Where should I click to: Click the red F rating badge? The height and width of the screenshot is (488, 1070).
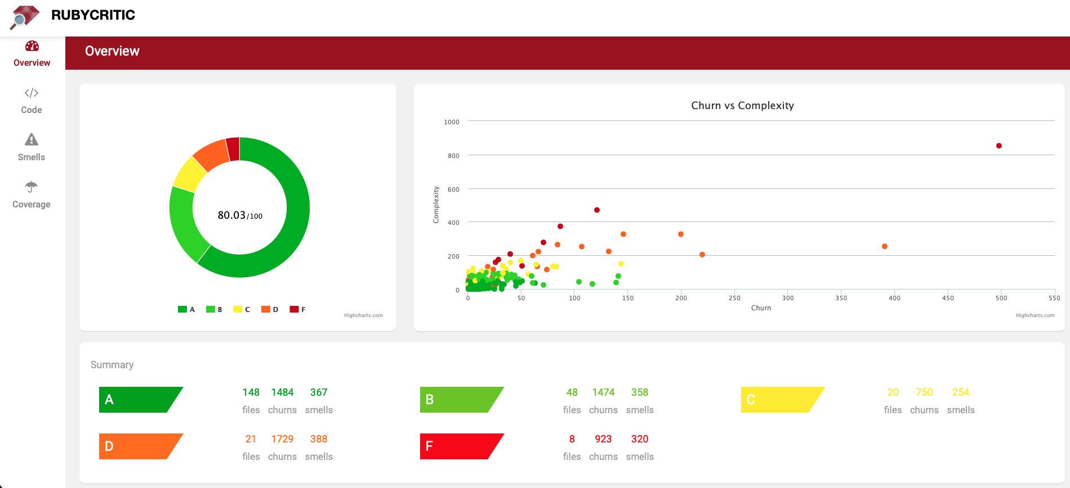pos(462,446)
